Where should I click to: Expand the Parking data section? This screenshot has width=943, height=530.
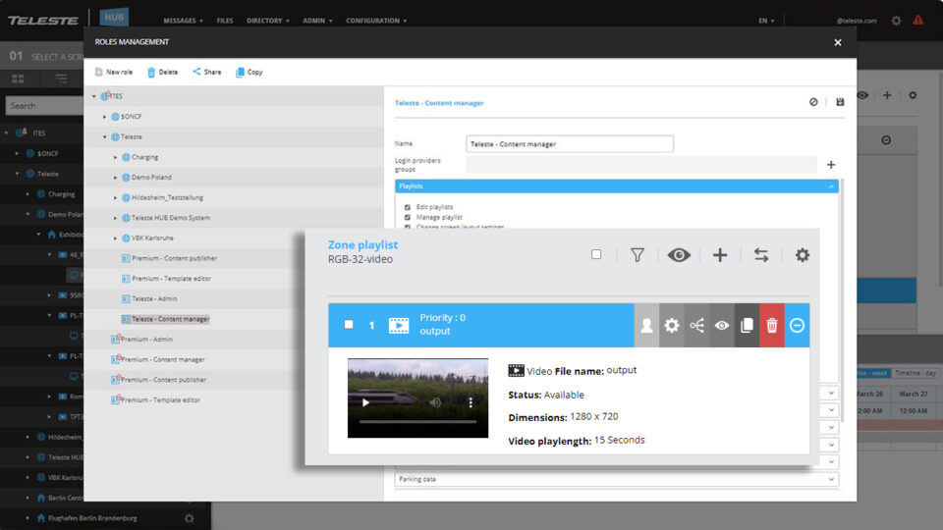tap(617, 480)
